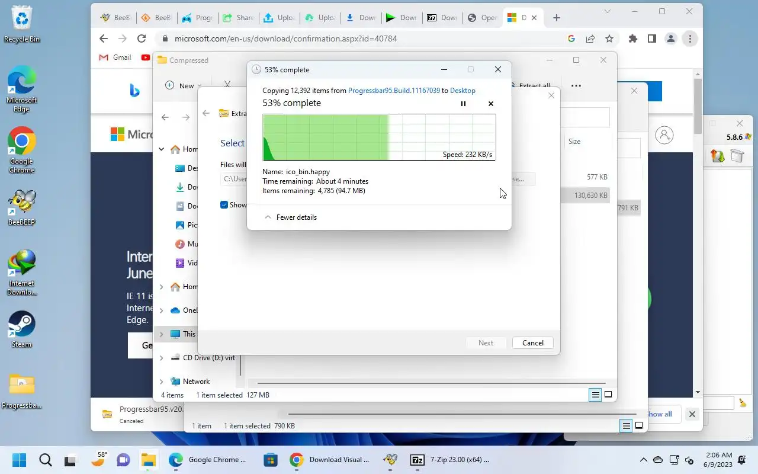758x474 pixels.
Task: Open a new Chrome tab
Action: click(x=556, y=18)
